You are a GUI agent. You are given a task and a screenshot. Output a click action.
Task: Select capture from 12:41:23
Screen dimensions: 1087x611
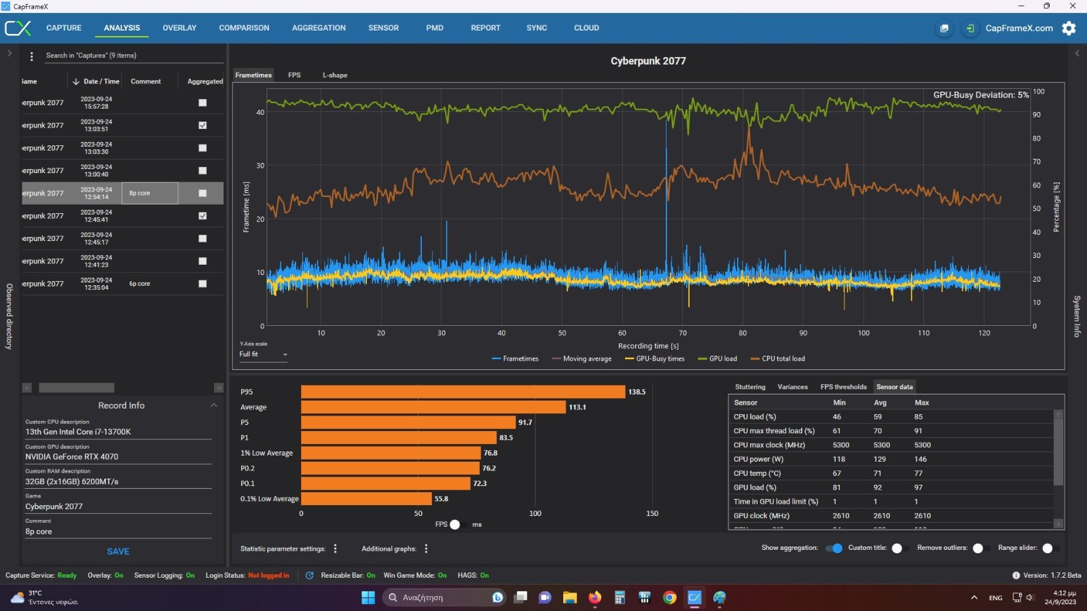pos(122,261)
